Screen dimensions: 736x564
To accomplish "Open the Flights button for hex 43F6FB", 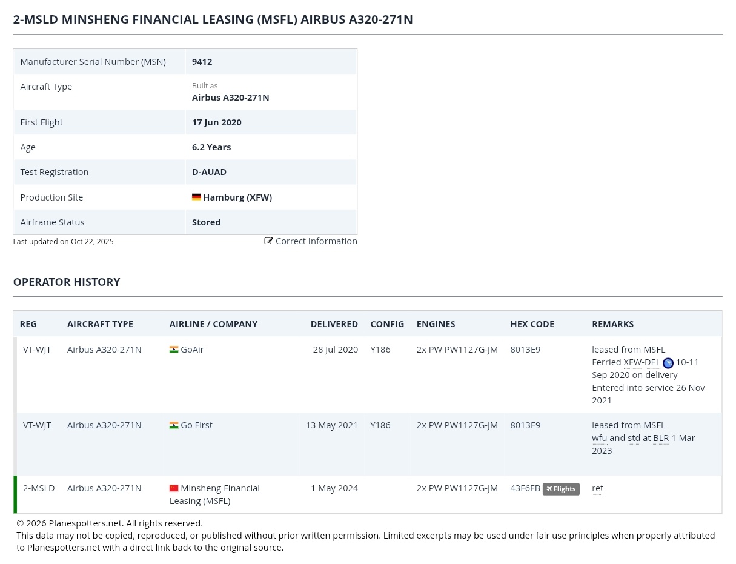I will click(x=561, y=489).
